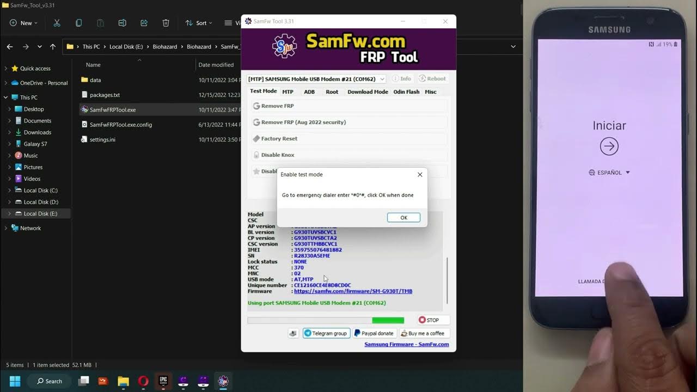The image size is (697, 392).
Task: Click the Disable Knox button
Action: [x=349, y=155]
